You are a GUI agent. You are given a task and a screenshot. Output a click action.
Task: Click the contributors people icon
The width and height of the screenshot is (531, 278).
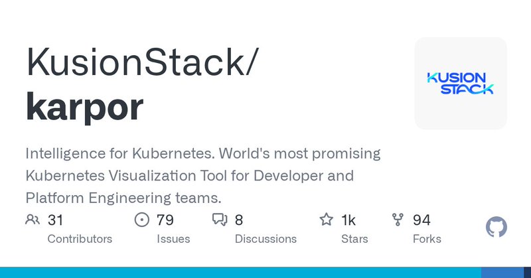(x=33, y=220)
